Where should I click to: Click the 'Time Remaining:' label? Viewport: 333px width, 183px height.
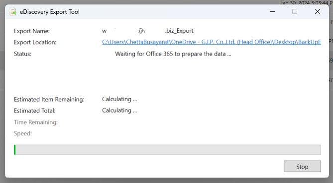tap(36, 122)
